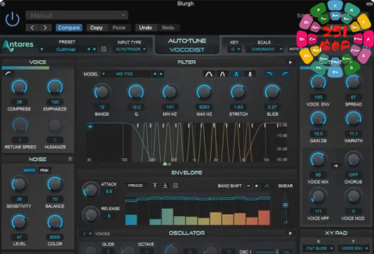Click the MAX HZ knob
This screenshot has width=374, height=254.
[x=204, y=92]
